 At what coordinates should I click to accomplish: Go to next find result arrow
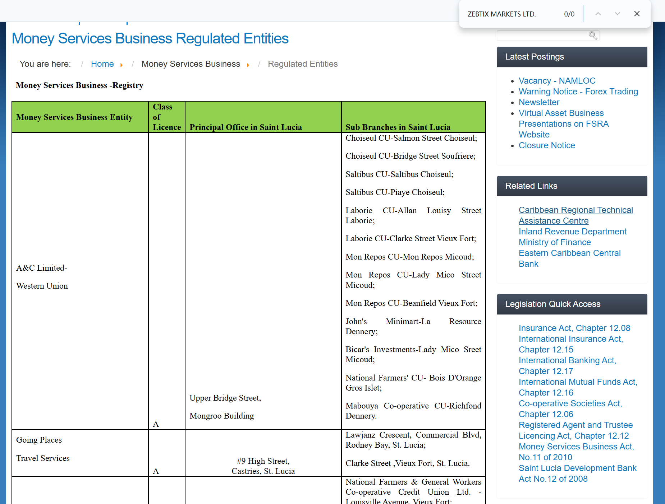(x=618, y=14)
